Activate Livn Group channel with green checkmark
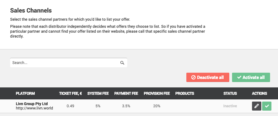Image resolution: width=278 pixels, height=116 pixels. coord(267,106)
